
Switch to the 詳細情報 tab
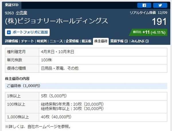point(11,41)
